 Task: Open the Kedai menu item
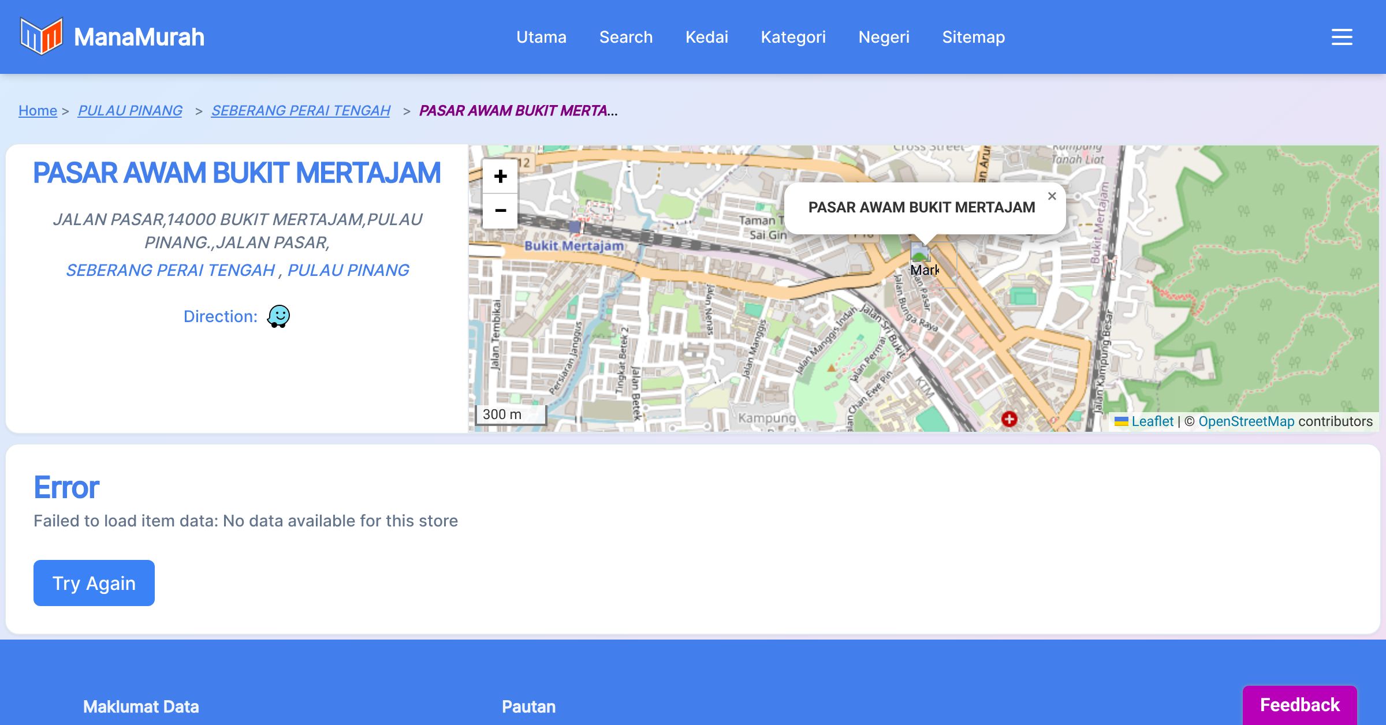[706, 37]
